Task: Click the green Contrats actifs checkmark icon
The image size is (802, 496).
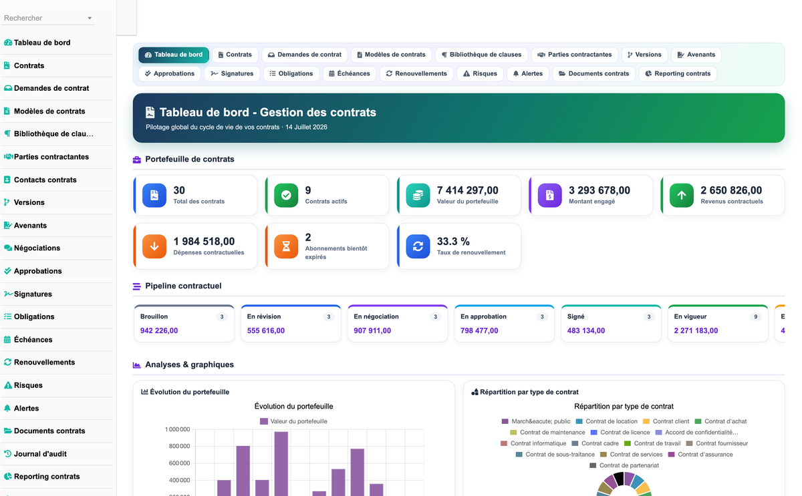Action: (286, 195)
